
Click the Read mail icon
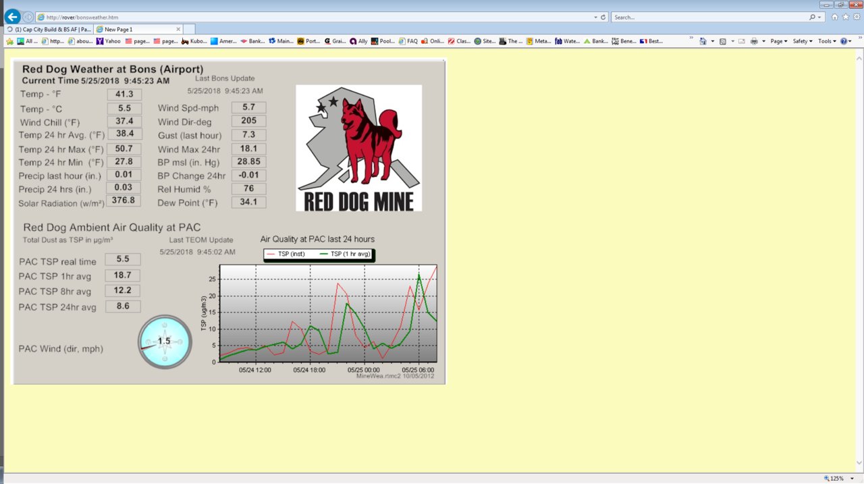(x=742, y=41)
